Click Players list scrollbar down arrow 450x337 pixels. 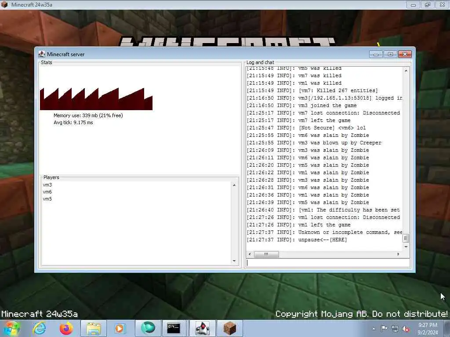234,261
